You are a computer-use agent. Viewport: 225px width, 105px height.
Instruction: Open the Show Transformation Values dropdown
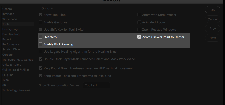pyautogui.click(x=97, y=85)
